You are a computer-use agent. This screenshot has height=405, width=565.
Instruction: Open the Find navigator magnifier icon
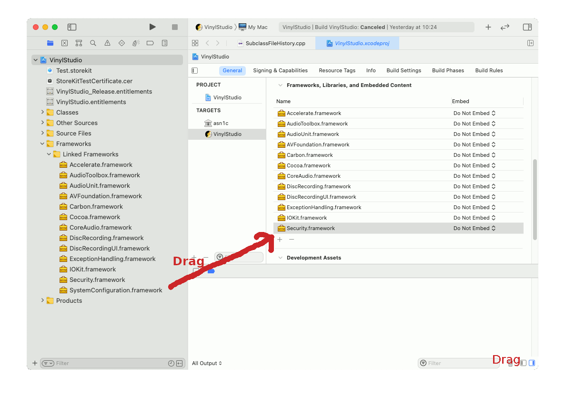(93, 43)
